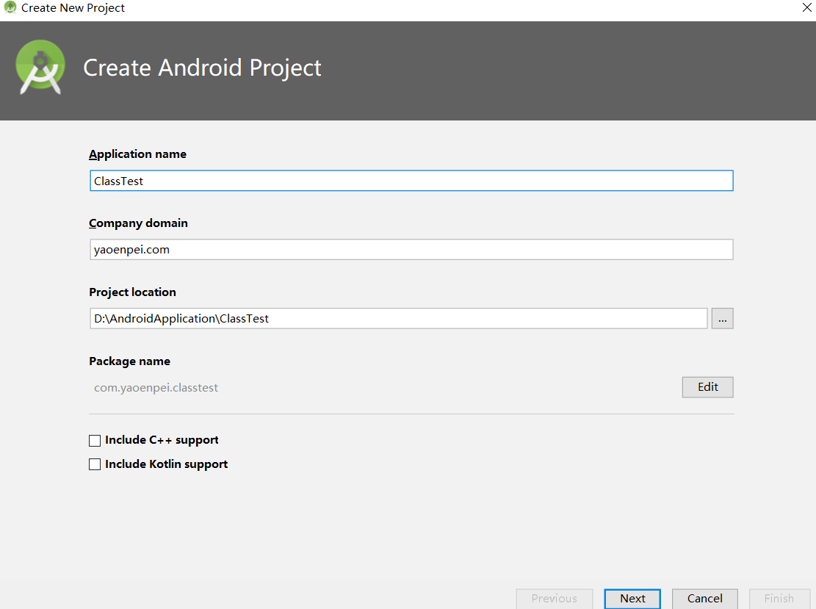Click the Project location path field
816x609 pixels.
click(398, 318)
